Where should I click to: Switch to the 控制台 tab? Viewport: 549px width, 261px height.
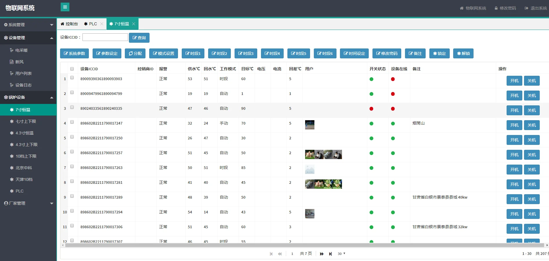(69, 24)
